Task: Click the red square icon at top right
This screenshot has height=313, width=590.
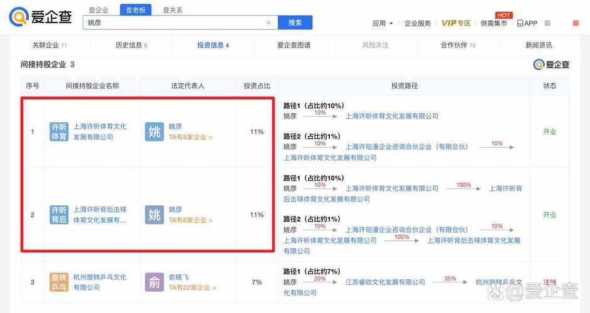Action: (x=576, y=23)
